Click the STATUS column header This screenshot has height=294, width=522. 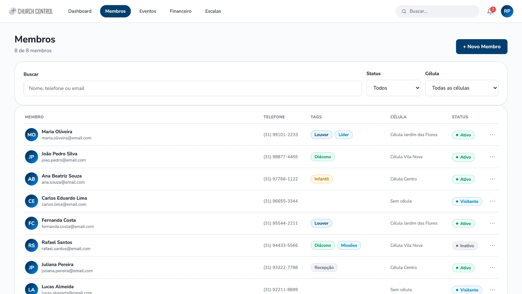(460, 117)
